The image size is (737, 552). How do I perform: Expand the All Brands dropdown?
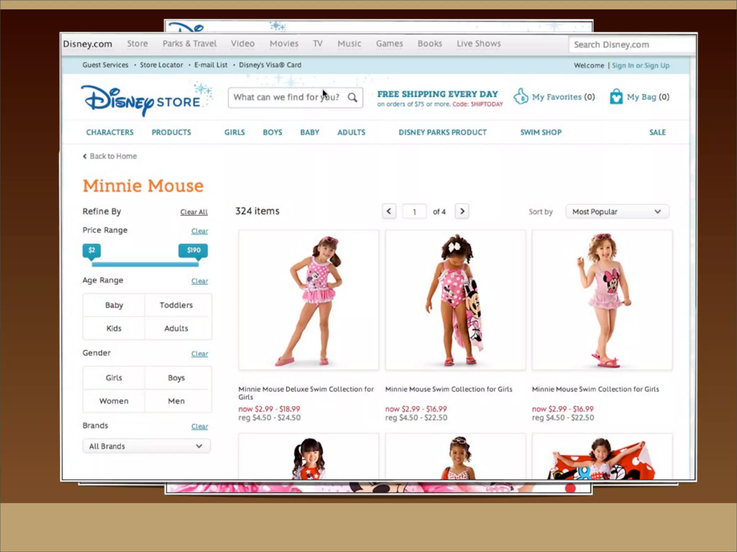tap(146, 446)
